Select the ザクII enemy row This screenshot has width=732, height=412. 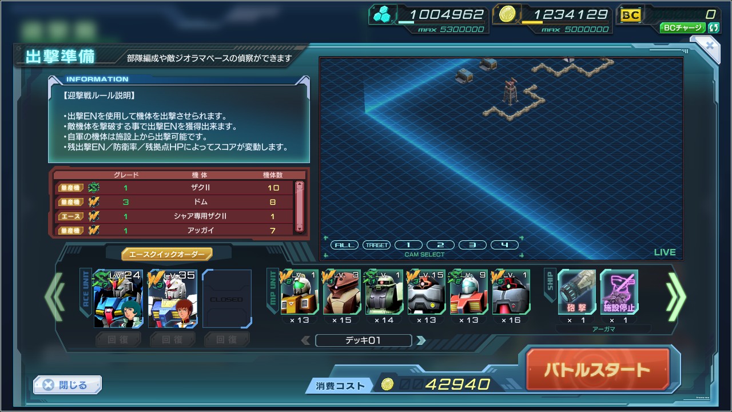point(174,188)
